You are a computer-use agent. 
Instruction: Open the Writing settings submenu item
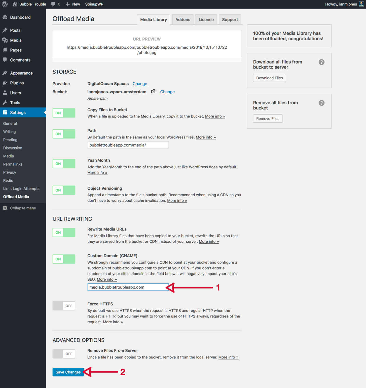(x=10, y=132)
